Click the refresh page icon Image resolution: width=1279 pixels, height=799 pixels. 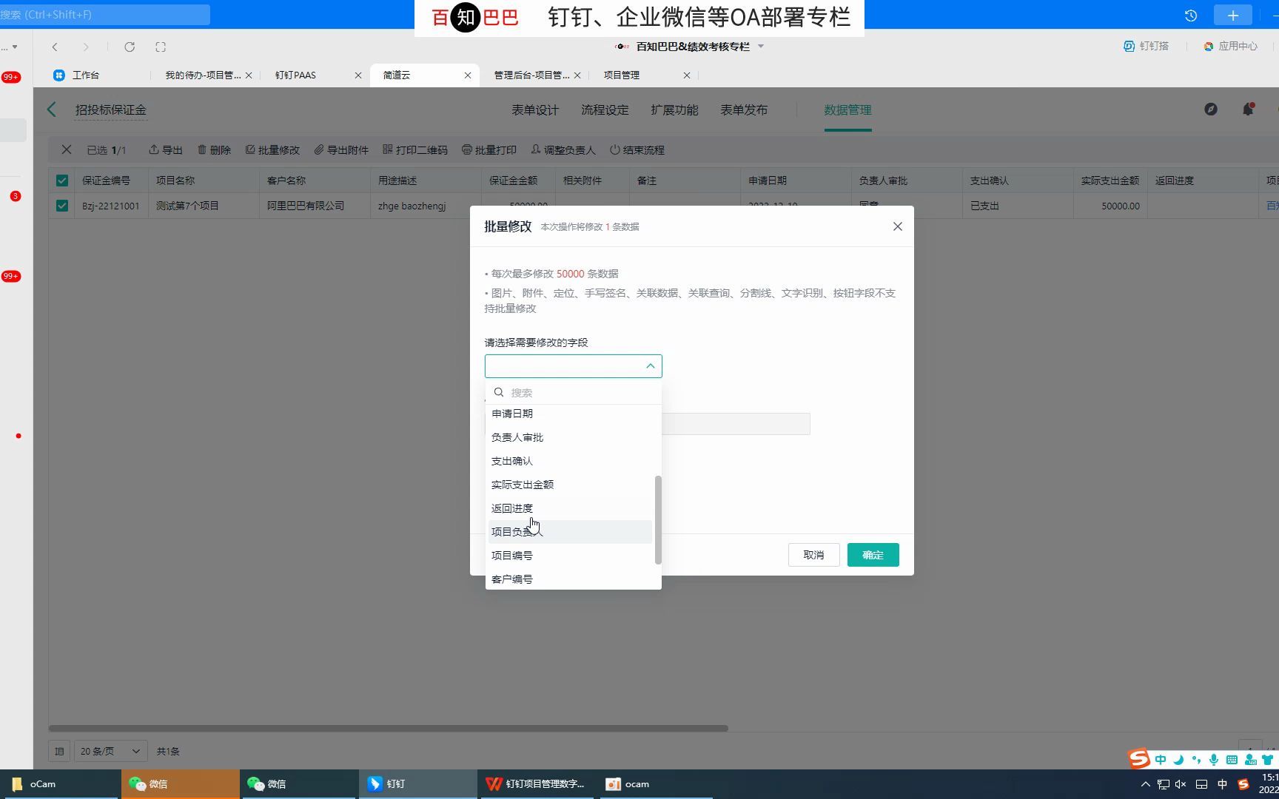point(130,47)
